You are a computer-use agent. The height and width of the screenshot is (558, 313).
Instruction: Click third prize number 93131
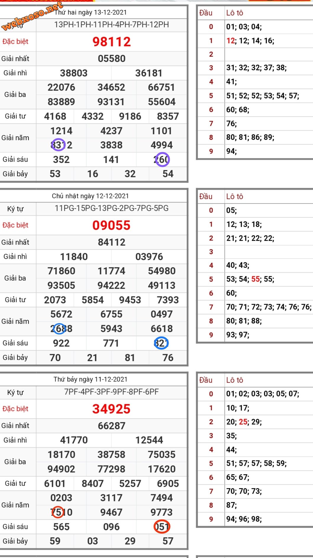coord(111,102)
